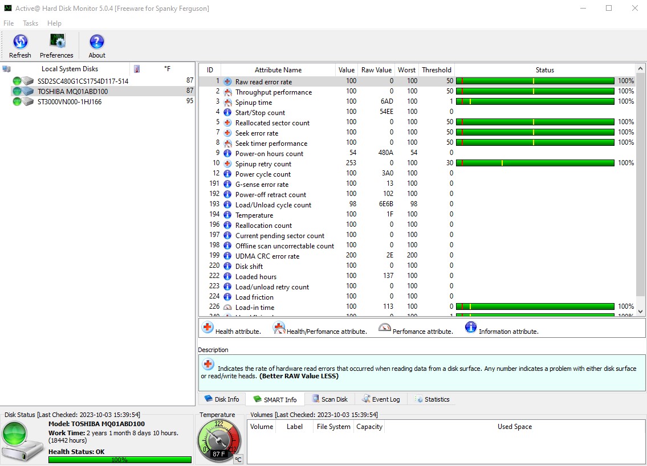The height and width of the screenshot is (466, 647).
Task: Click the Performance attribute gauge legend icon
Action: (x=385, y=328)
